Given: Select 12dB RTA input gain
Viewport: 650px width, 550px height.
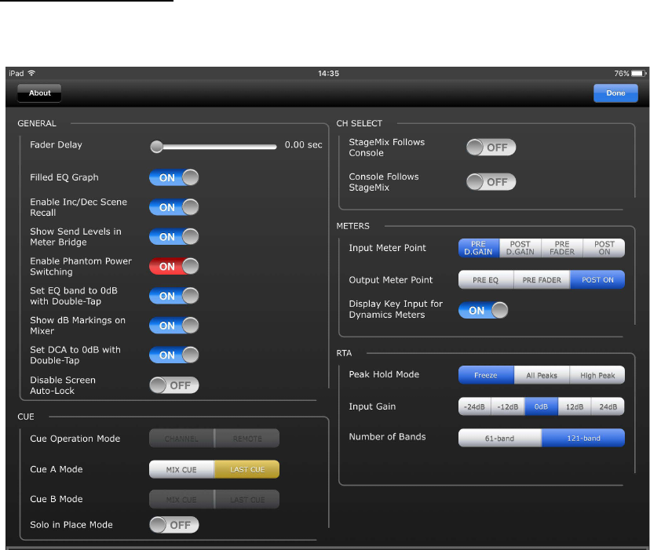Looking at the screenshot, I should tap(575, 406).
